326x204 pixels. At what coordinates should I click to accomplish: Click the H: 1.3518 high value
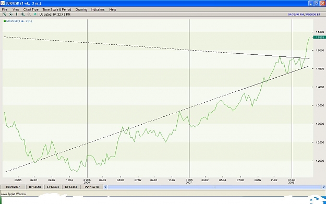click(x=35, y=187)
